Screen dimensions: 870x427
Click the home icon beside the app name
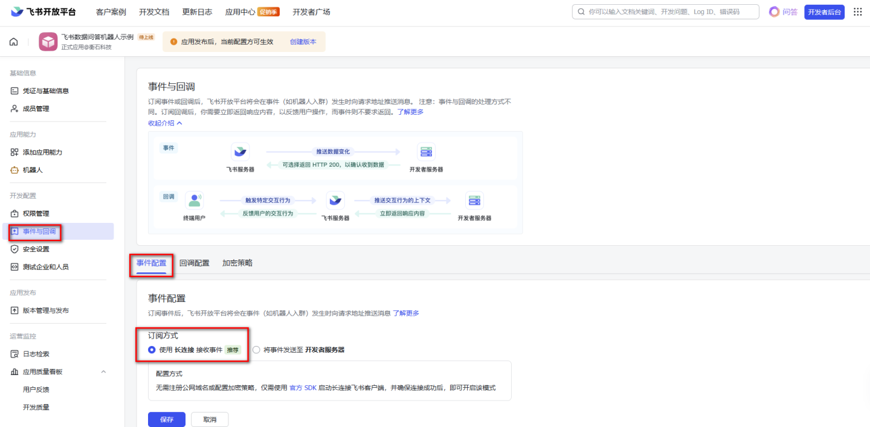pyautogui.click(x=13, y=42)
